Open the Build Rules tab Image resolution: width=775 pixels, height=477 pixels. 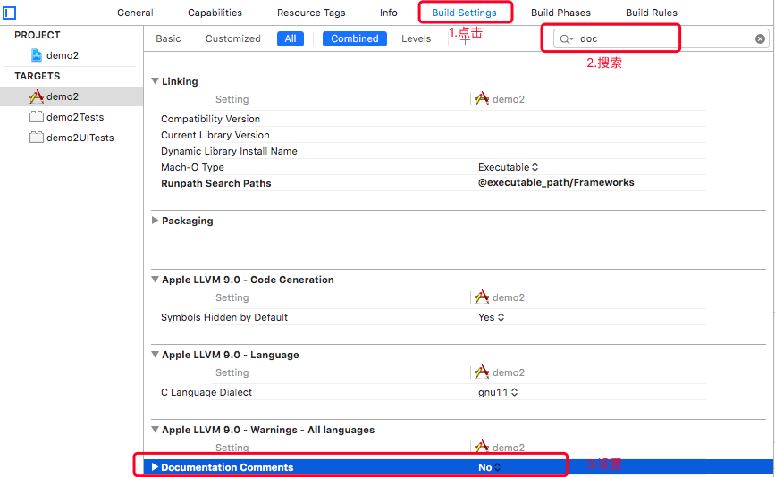click(652, 13)
